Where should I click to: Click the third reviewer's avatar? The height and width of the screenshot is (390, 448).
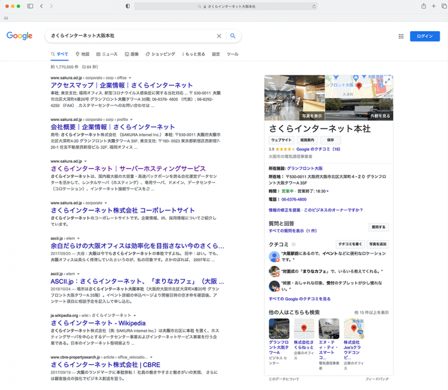click(x=275, y=286)
